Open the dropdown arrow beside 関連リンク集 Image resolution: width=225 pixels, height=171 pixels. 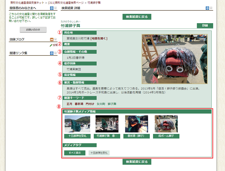point(55,53)
